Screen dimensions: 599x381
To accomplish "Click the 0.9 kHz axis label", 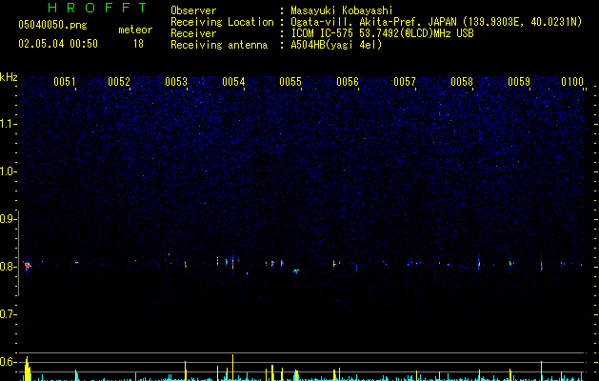I will pyautogui.click(x=8, y=219).
